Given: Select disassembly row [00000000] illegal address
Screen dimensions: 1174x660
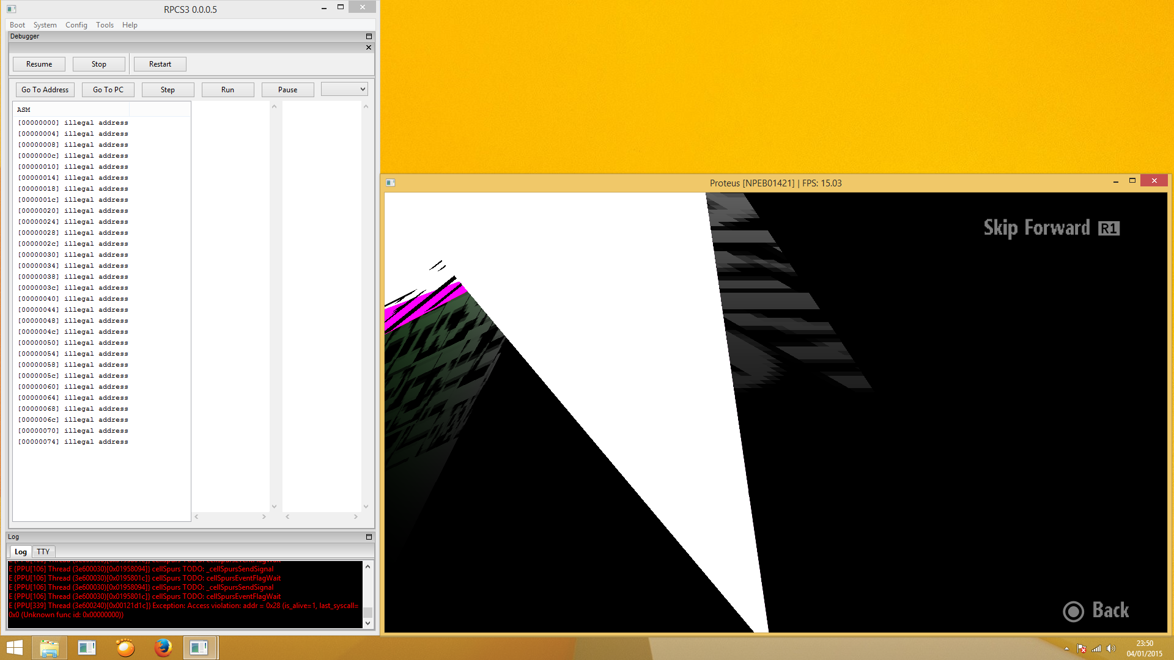Looking at the screenshot, I should [x=73, y=123].
